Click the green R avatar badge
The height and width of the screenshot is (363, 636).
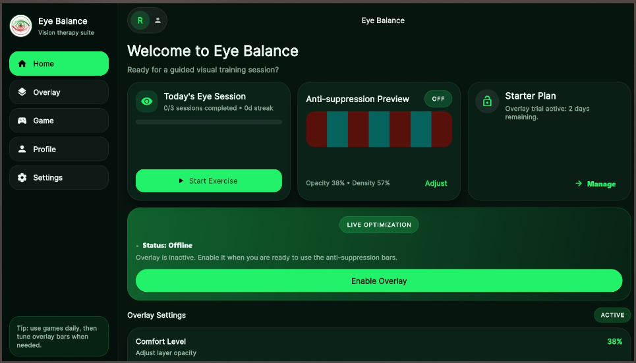coord(140,20)
